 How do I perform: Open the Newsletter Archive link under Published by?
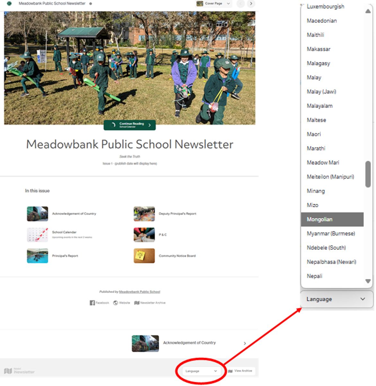[150, 303]
